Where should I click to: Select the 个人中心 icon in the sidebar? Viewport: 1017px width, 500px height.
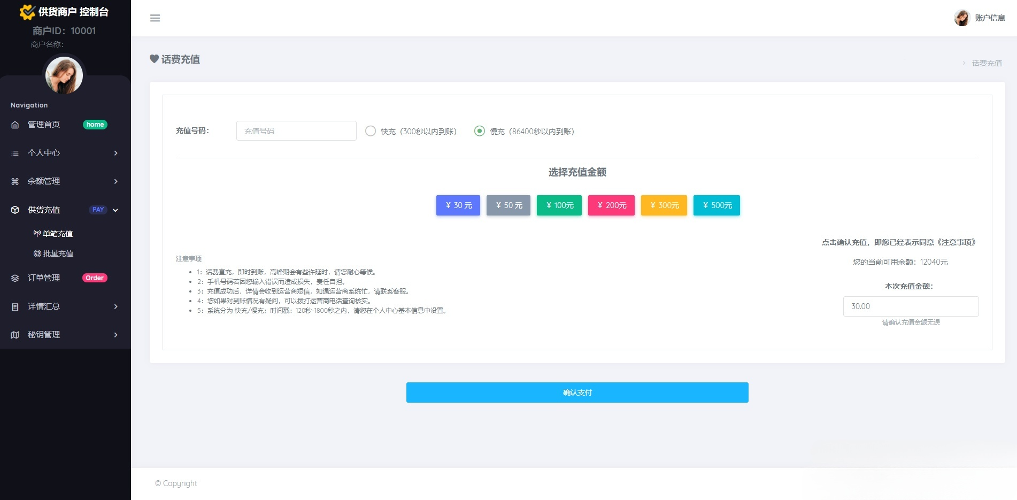pos(14,153)
